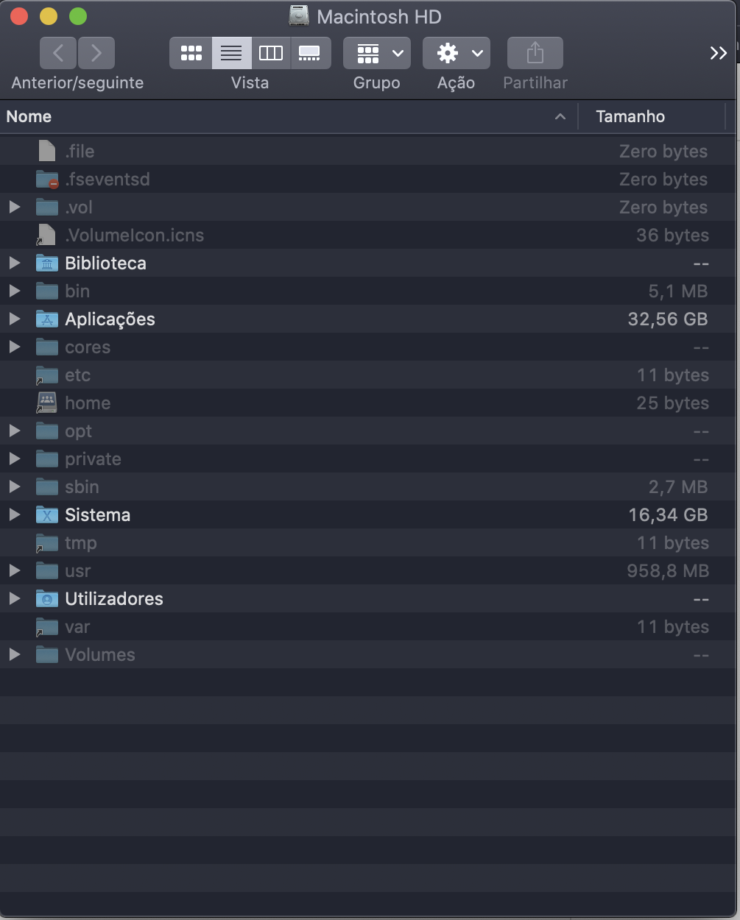Click the Sistema size 16,34 GB
This screenshot has width=740, height=920.
coord(669,514)
